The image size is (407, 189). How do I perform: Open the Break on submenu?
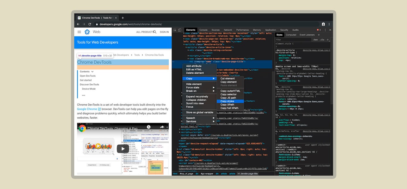tap(200, 91)
